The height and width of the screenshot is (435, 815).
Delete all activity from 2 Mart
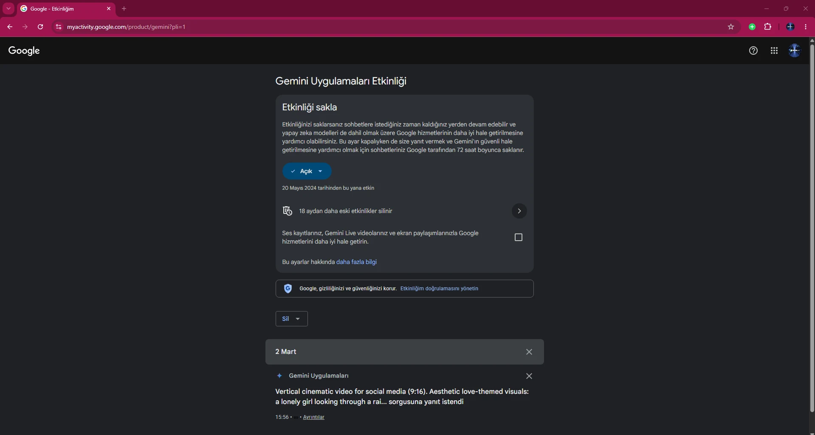pyautogui.click(x=529, y=352)
